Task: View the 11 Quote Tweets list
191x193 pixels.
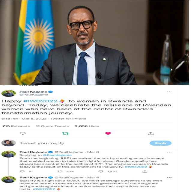Action: pyautogui.click(x=52, y=126)
